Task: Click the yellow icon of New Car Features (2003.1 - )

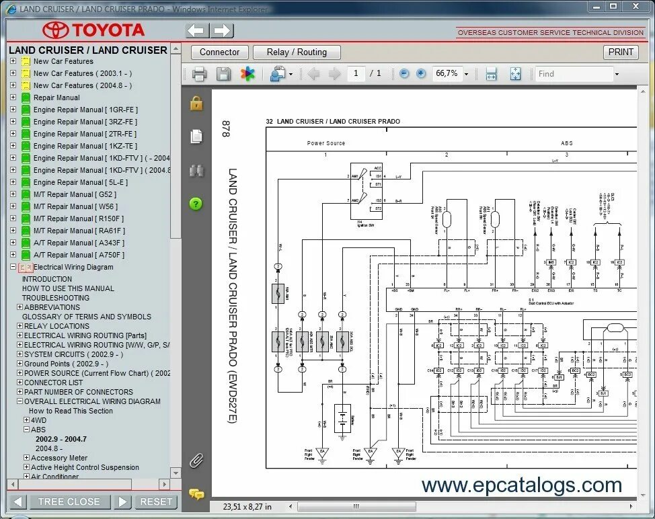Action: (x=26, y=73)
